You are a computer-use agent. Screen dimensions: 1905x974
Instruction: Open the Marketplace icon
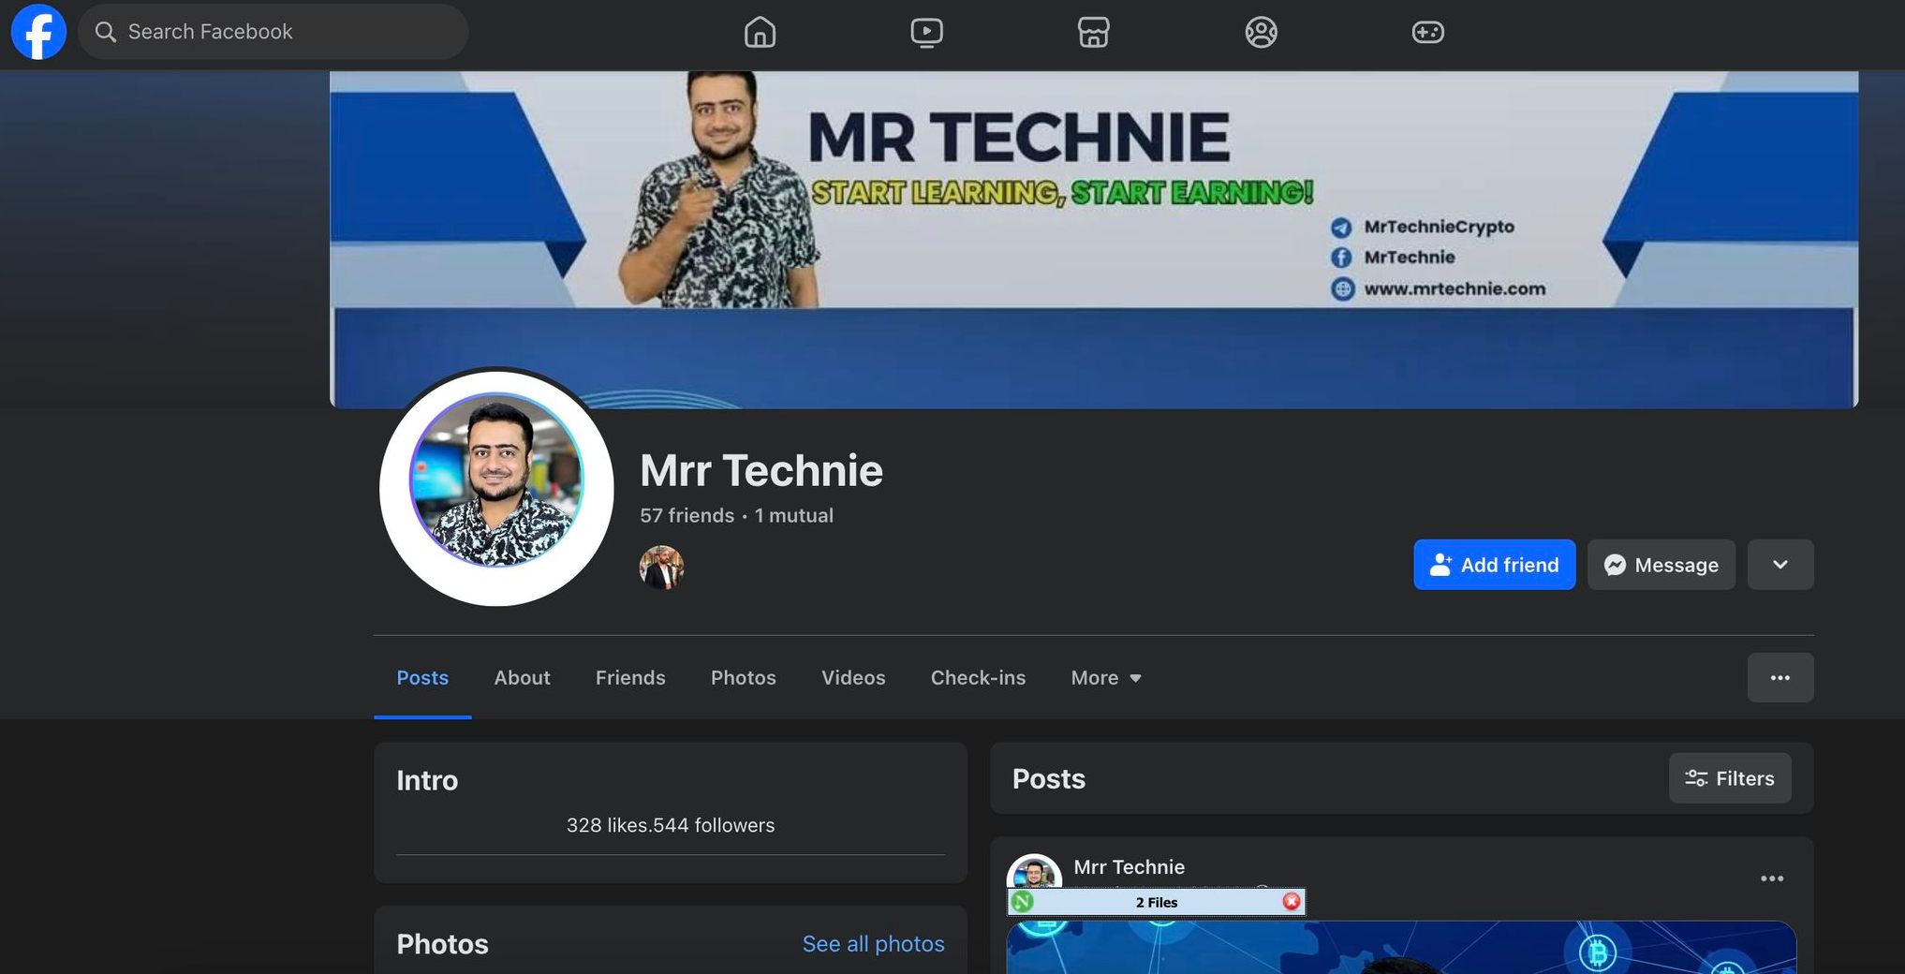(x=1093, y=32)
